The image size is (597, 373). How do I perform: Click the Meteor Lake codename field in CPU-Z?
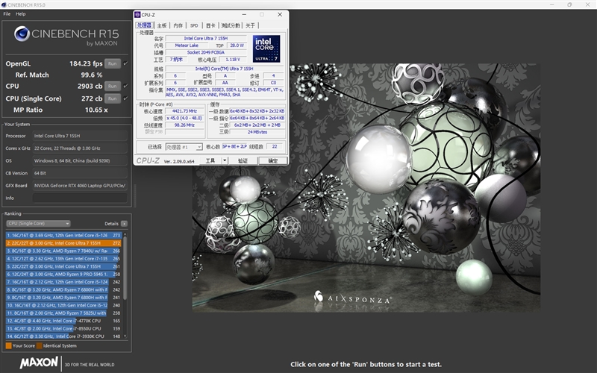coord(187,46)
